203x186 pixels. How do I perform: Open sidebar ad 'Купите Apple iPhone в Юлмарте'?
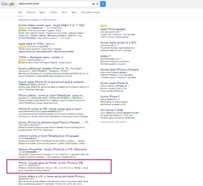(x=119, y=70)
